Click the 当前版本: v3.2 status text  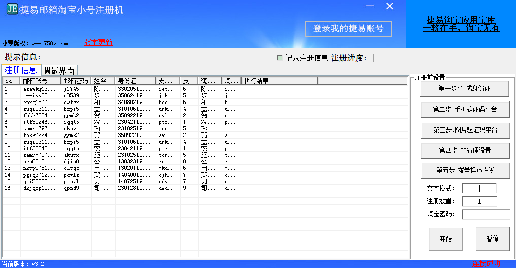[x=23, y=264]
